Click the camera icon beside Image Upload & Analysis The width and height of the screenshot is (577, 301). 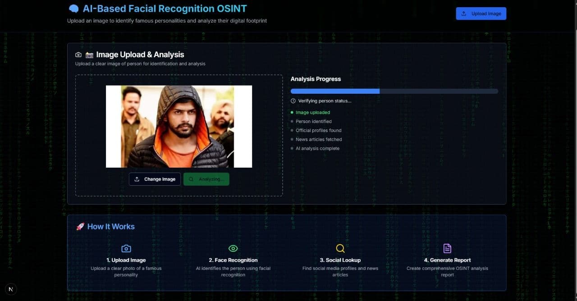click(x=78, y=55)
